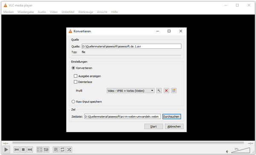Enable Deinterlace checkbox
The height and width of the screenshot is (155, 256).
76,82
